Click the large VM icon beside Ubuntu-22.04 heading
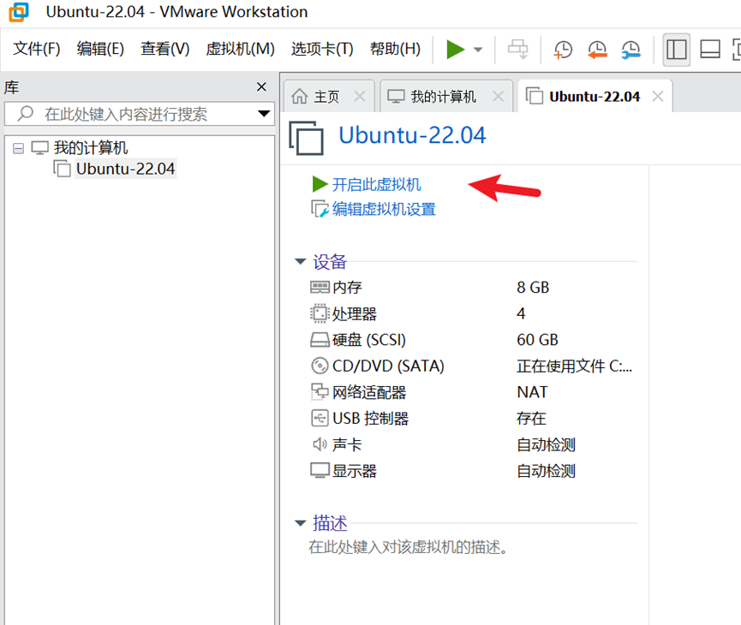 [x=306, y=138]
